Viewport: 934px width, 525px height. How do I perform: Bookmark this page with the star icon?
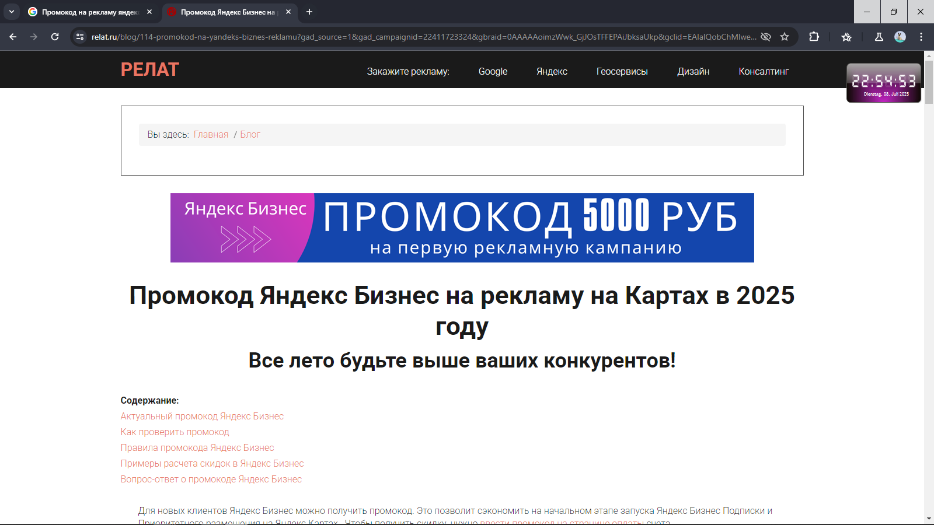pos(785,37)
